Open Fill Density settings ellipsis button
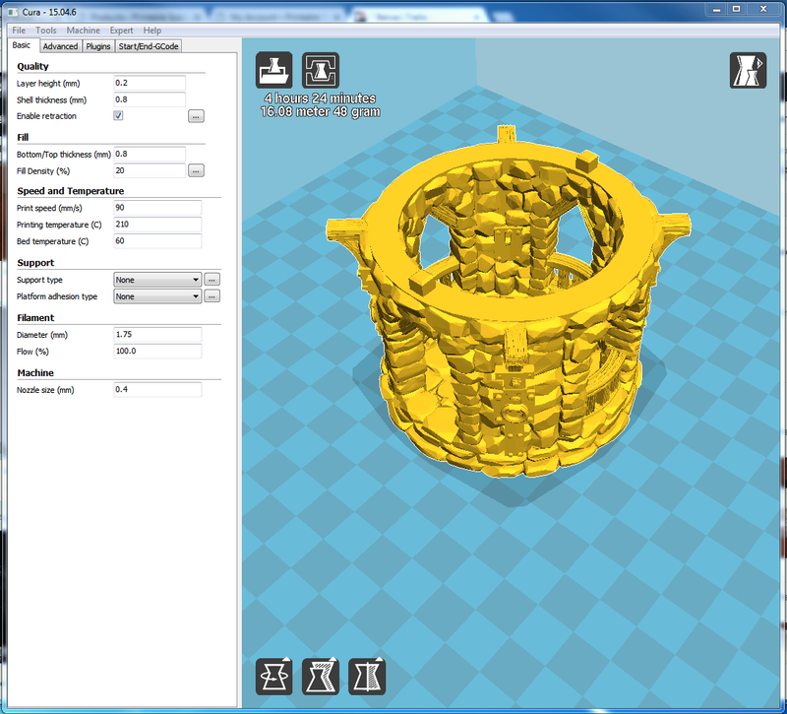 pos(196,170)
